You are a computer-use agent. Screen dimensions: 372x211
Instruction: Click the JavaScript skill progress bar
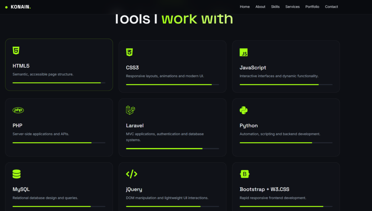click(286, 85)
